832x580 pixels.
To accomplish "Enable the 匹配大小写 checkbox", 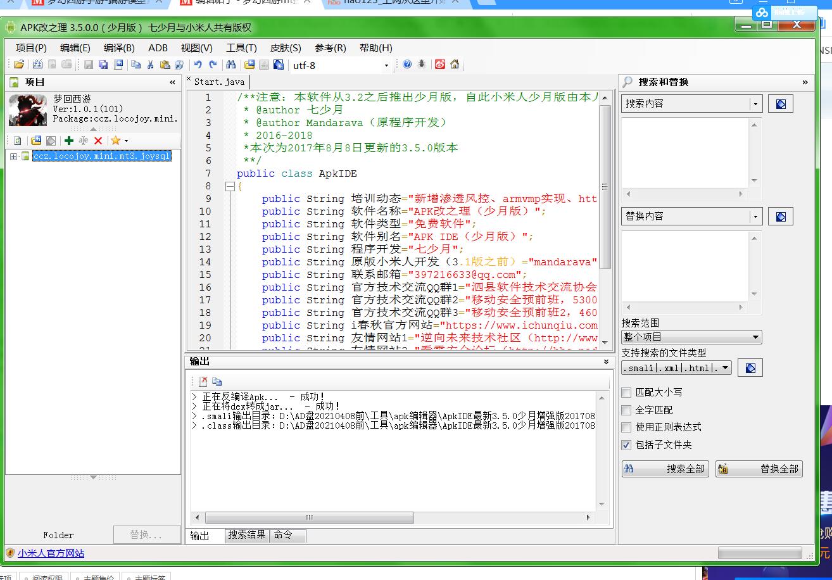I will click(626, 393).
